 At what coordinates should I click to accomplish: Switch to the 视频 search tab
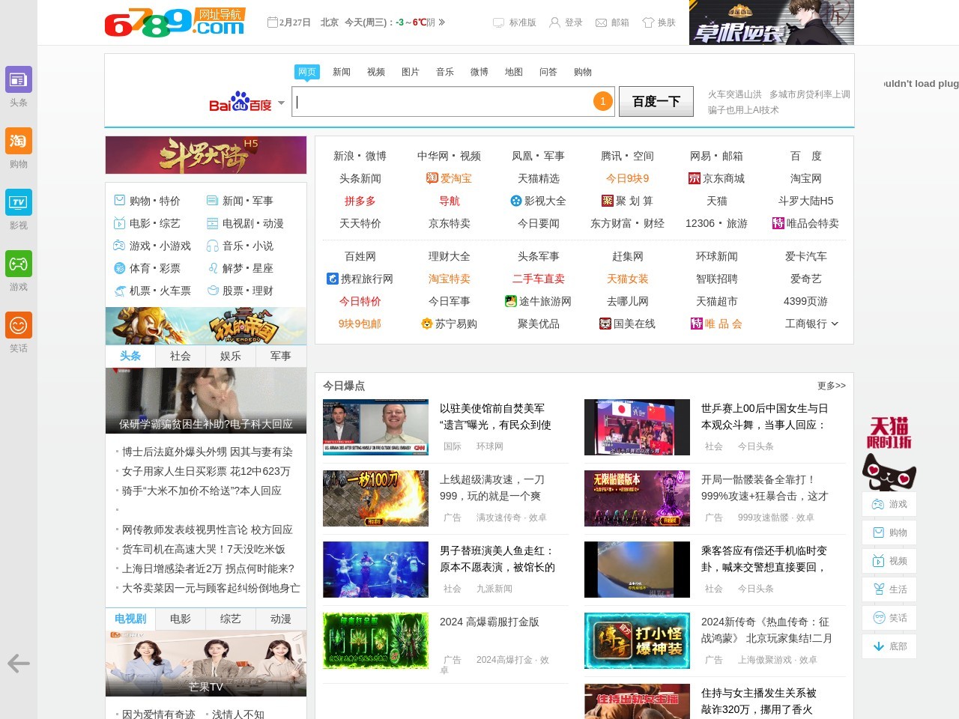375,72
